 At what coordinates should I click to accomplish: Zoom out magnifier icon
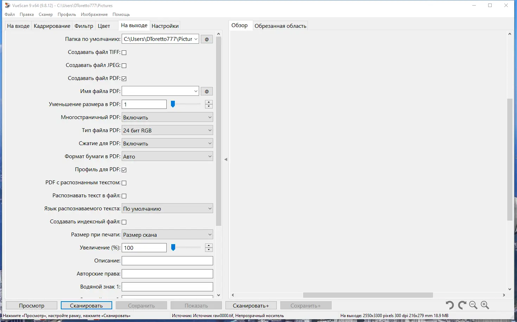pyautogui.click(x=473, y=305)
